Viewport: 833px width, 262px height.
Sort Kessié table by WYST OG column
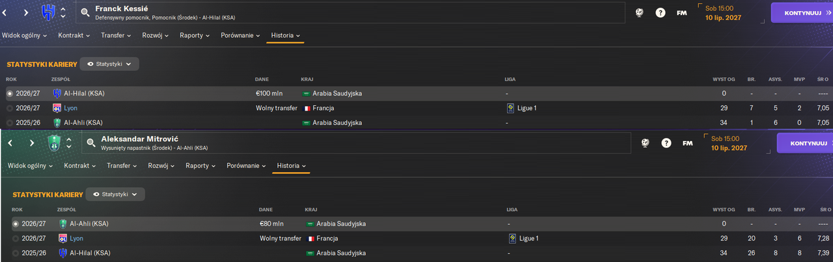click(x=724, y=79)
